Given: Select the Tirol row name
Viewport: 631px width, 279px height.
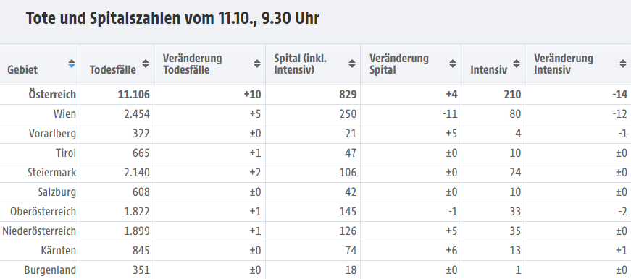Looking at the screenshot, I should [x=66, y=153].
